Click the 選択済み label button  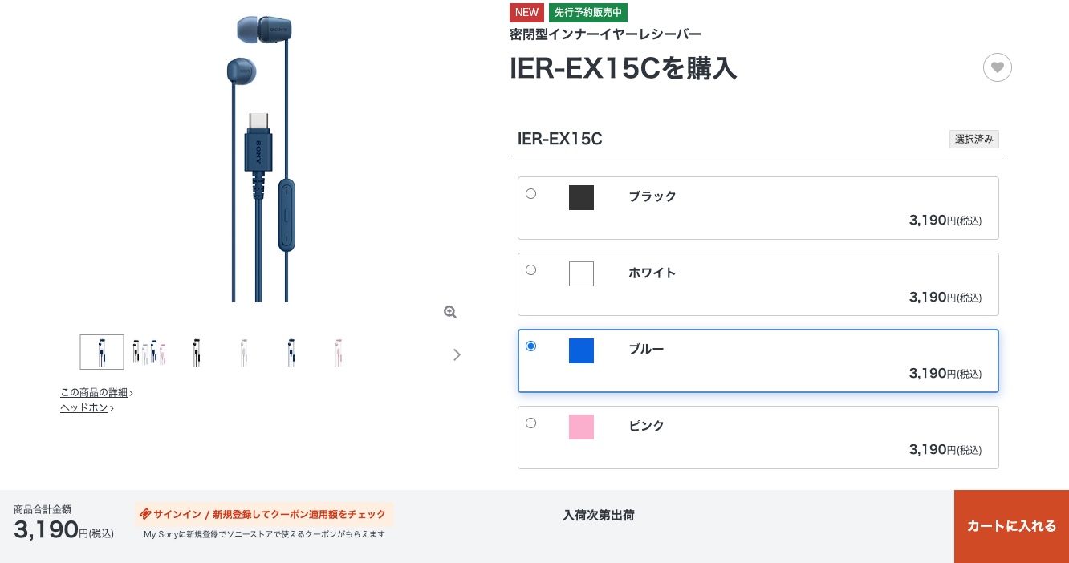point(973,139)
